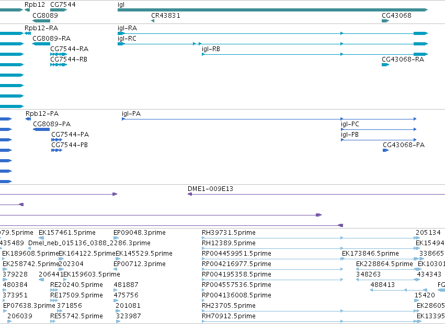Viewport: 445px width, 324px height.
Task: Click EST label RE17509.5prime
Action: [x=77, y=295]
